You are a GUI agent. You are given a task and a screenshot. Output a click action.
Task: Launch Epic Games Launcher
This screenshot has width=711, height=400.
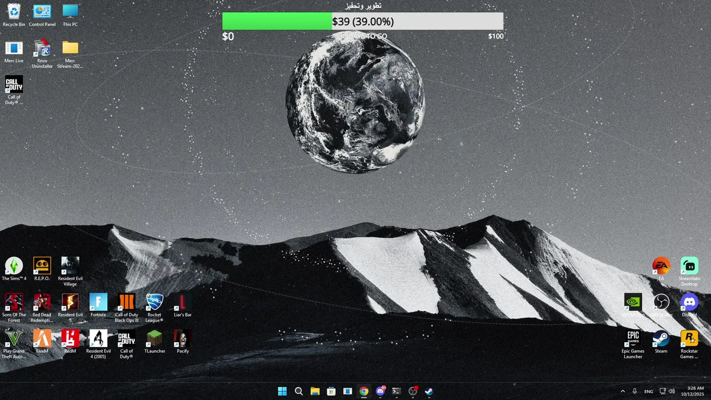(633, 344)
